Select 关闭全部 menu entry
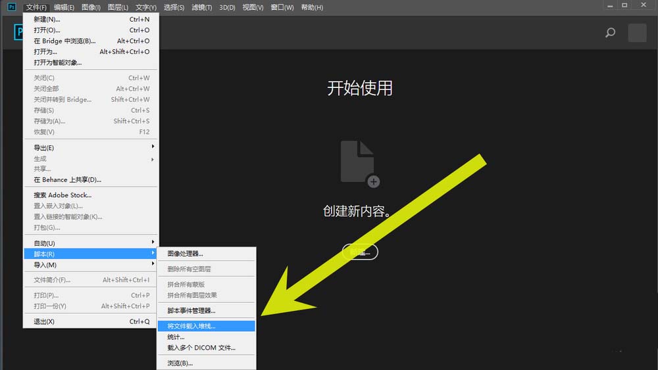The image size is (658, 370). pyautogui.click(x=91, y=89)
